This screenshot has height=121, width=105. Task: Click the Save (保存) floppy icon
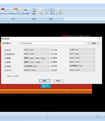click(47, 10)
